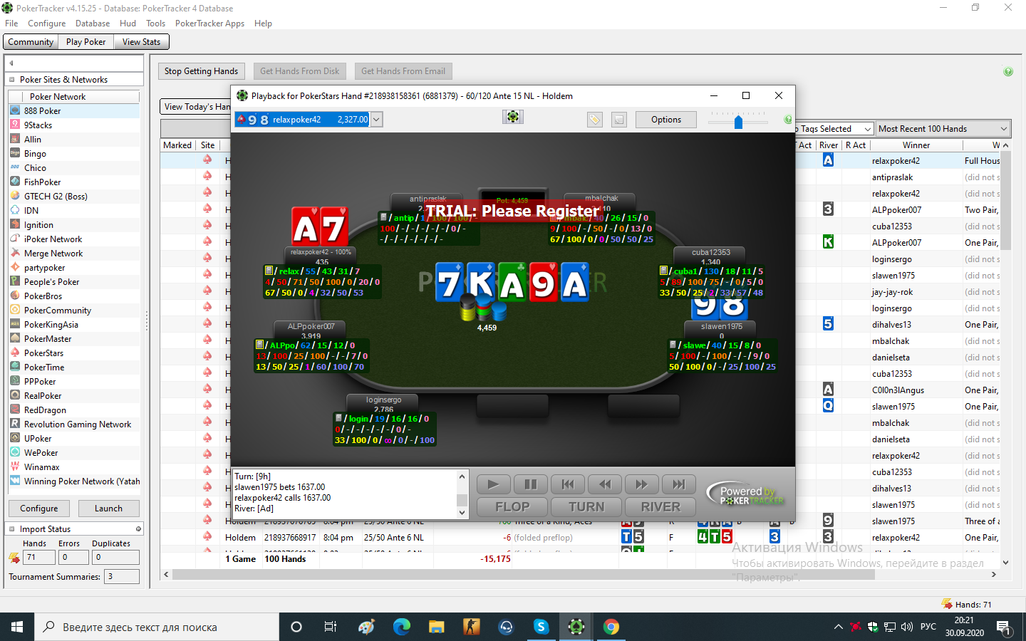Open cuba12353 HUD note icon
Image resolution: width=1026 pixels, height=641 pixels.
pyautogui.click(x=663, y=271)
